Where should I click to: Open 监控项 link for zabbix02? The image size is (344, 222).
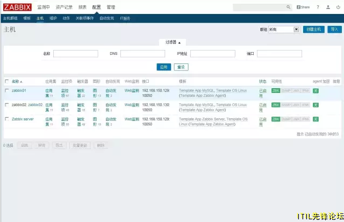[x=64, y=108]
